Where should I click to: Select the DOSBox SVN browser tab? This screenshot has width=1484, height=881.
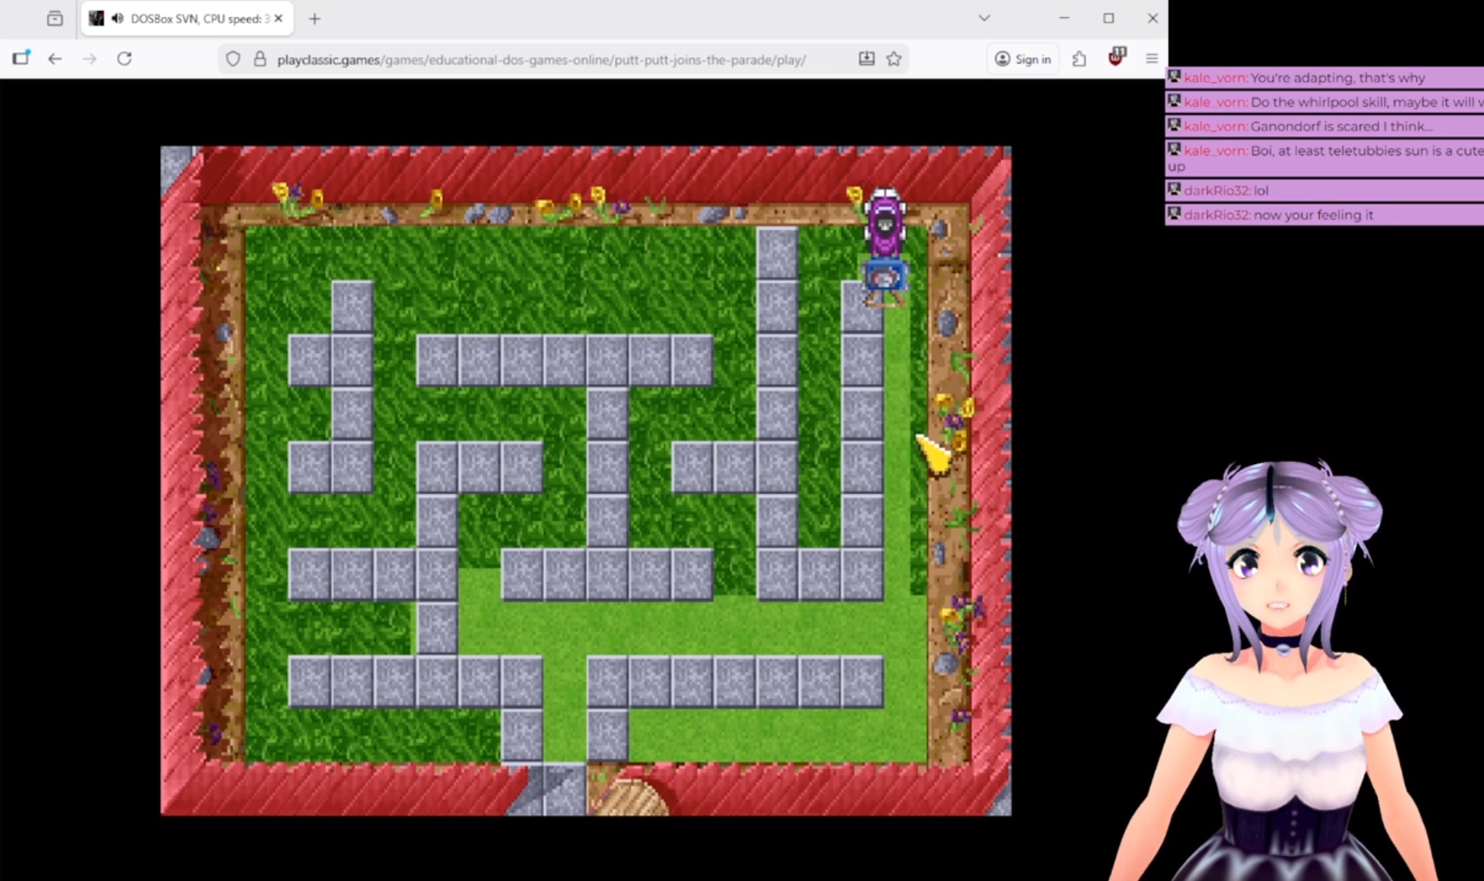coord(187,18)
